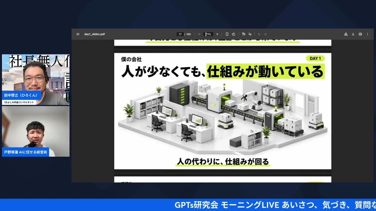Click the total page count 166
The width and height of the screenshot is (376, 211).
[x=188, y=34]
